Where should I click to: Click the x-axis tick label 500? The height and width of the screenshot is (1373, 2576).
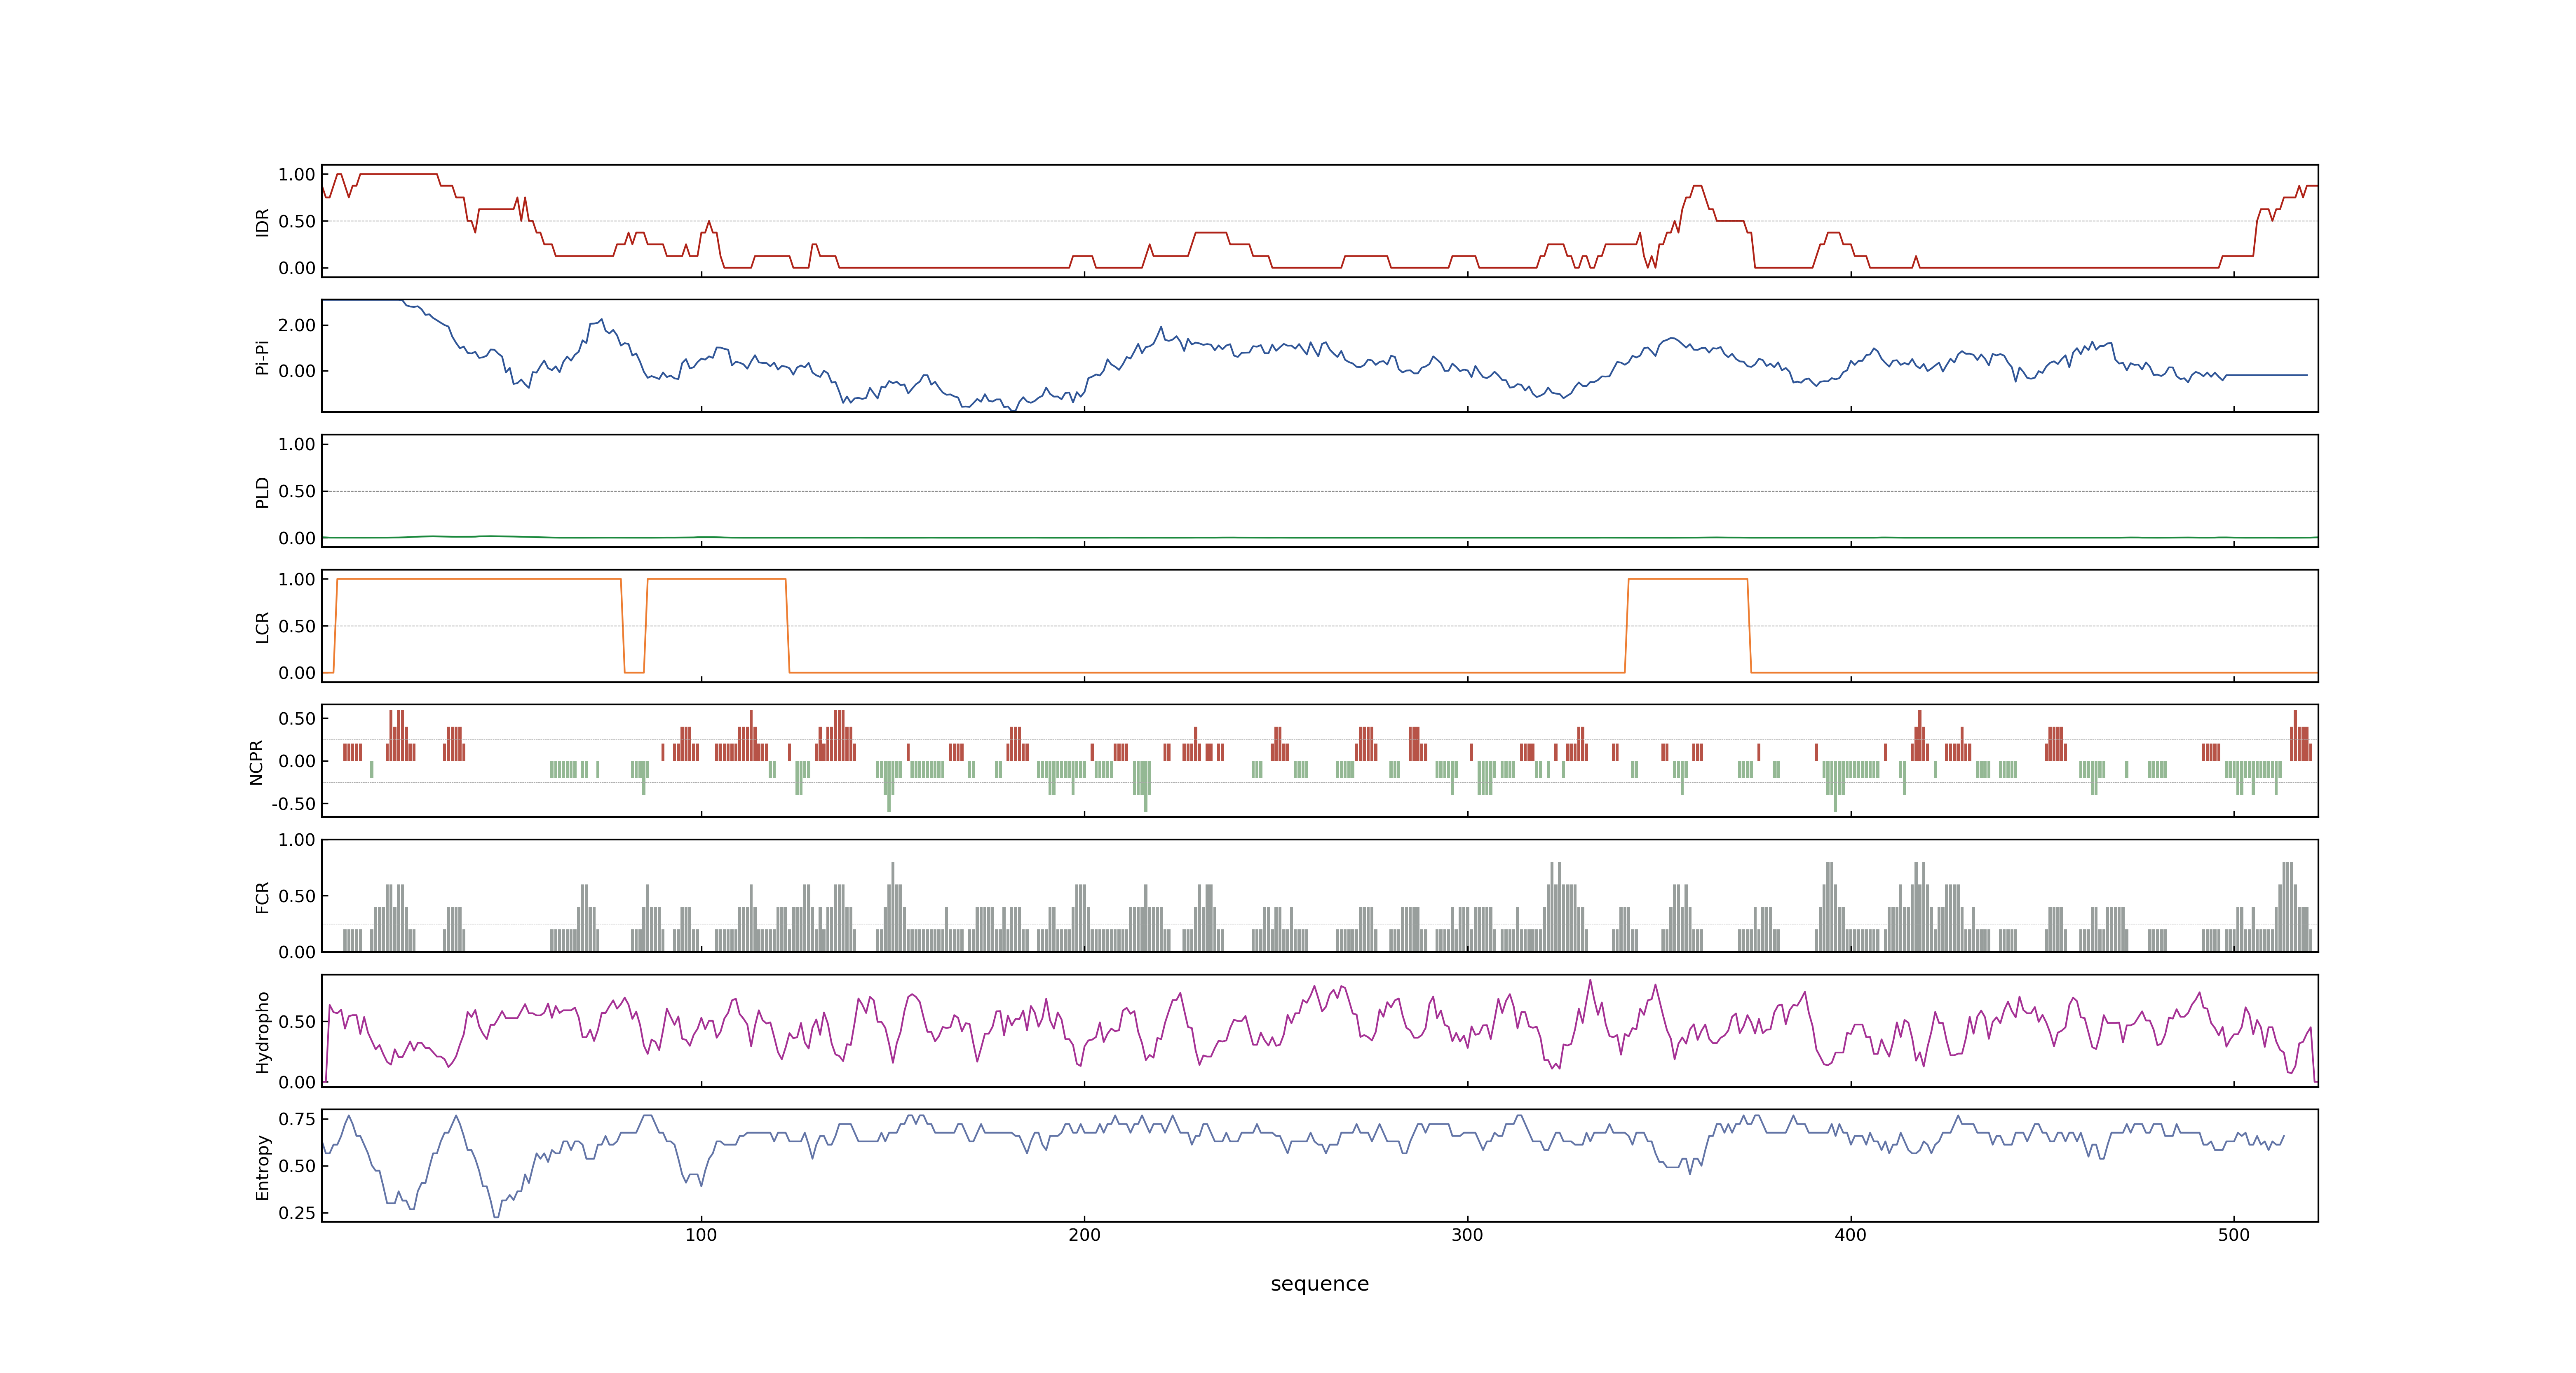click(x=2233, y=1235)
